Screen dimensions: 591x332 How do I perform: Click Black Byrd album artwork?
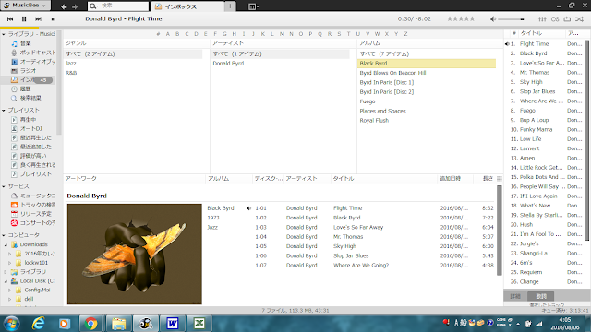coord(135,255)
